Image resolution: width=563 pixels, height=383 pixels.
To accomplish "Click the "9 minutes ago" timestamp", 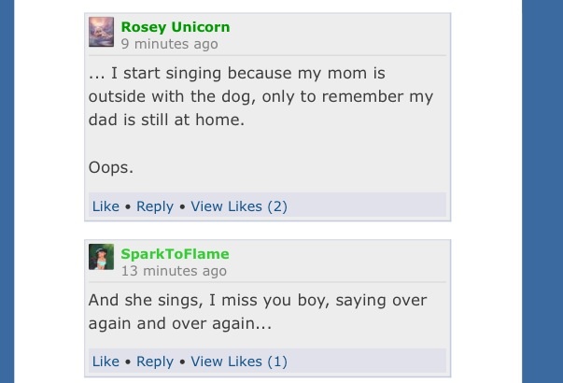I will 170,44.
